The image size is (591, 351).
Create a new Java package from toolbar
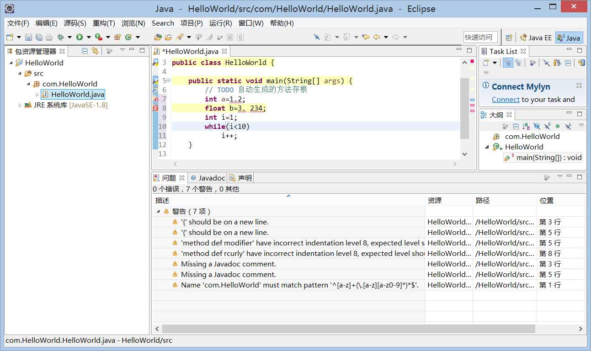coord(117,37)
